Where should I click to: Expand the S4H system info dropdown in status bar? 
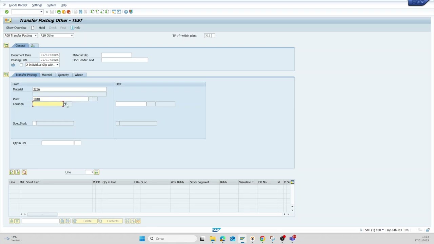(383, 230)
